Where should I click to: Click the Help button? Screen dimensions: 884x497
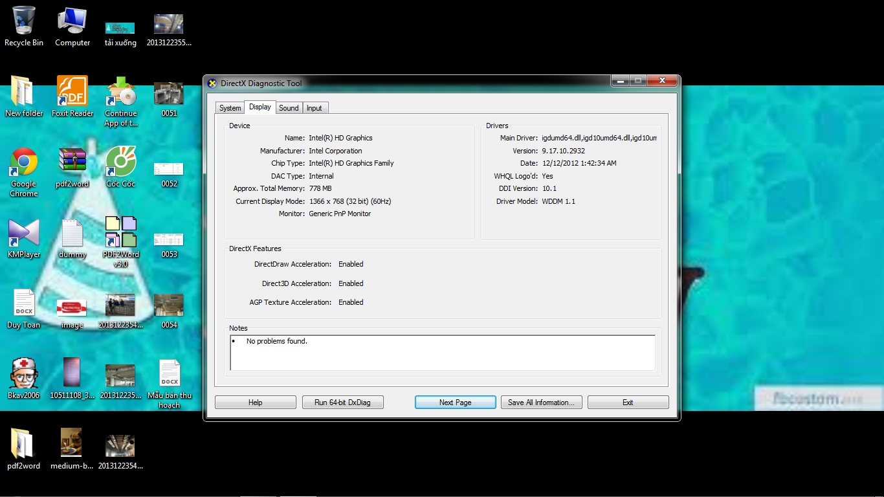point(255,403)
